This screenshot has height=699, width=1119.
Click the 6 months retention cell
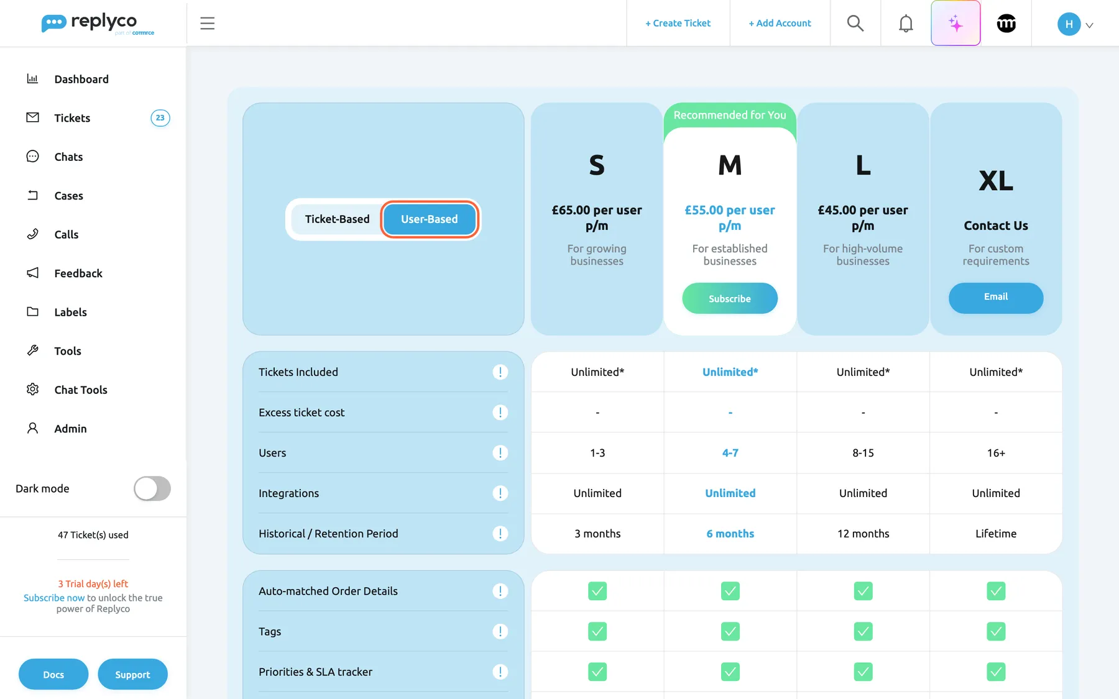tap(730, 534)
